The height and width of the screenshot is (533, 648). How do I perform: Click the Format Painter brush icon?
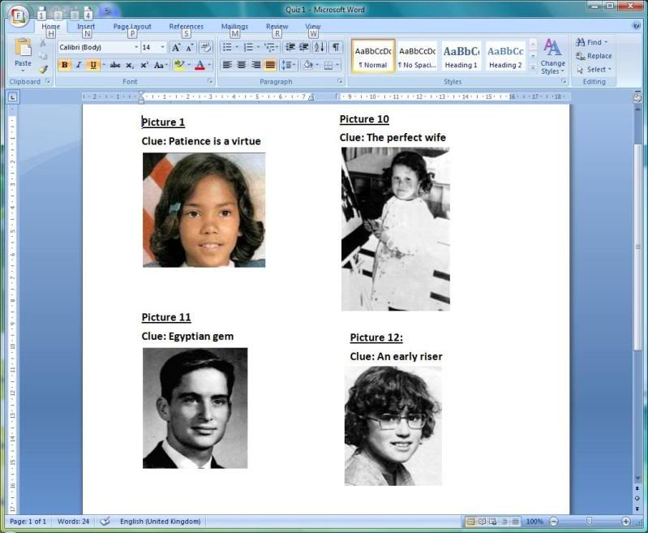(43, 70)
